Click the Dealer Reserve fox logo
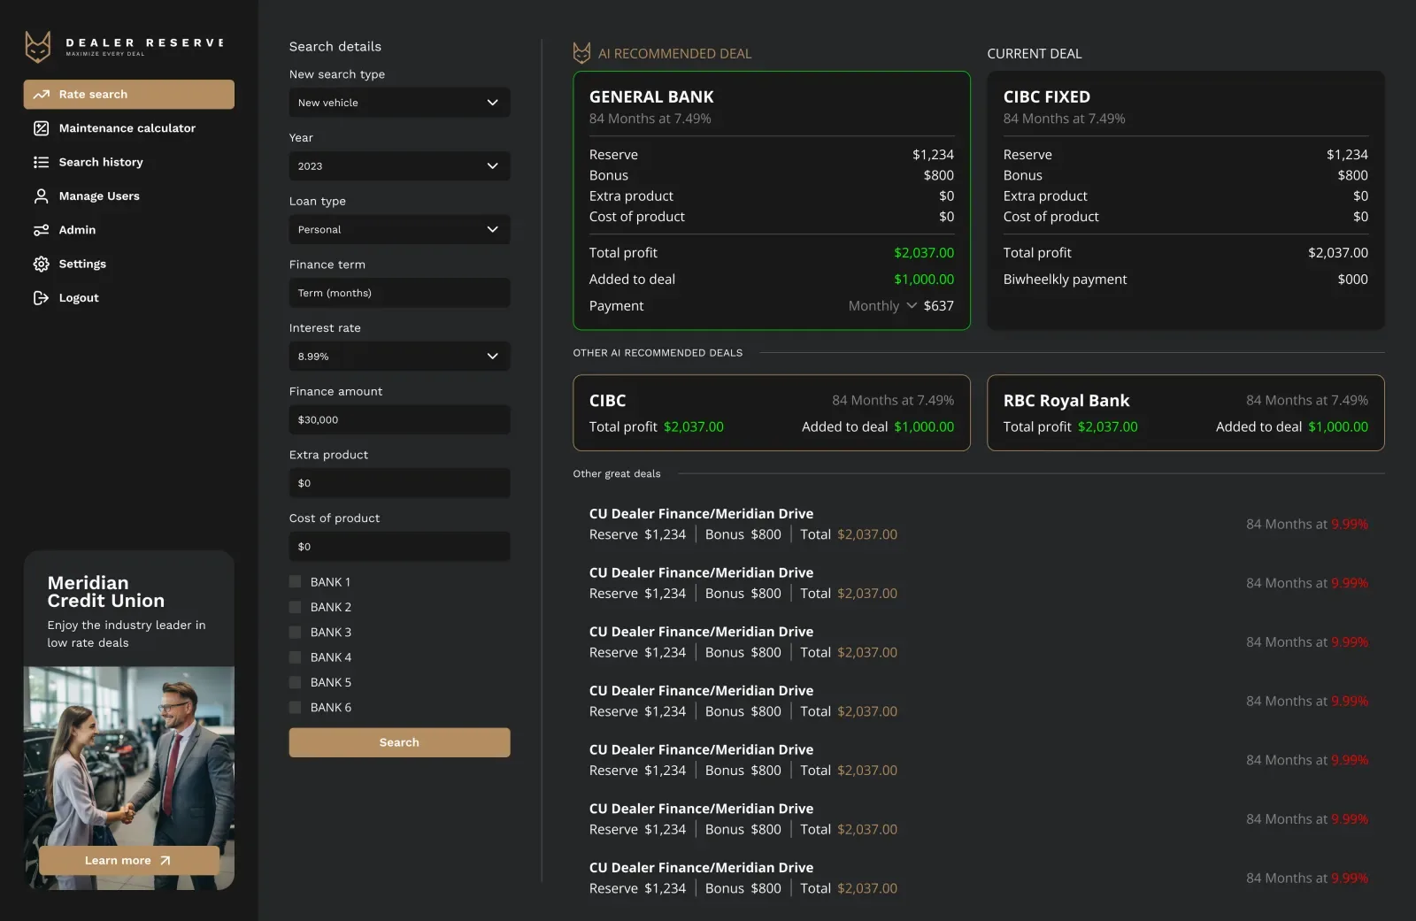The height and width of the screenshot is (921, 1416). click(37, 47)
